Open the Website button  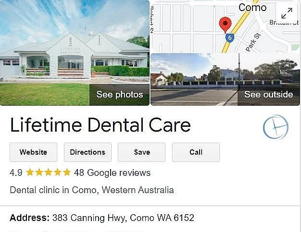coord(33,152)
